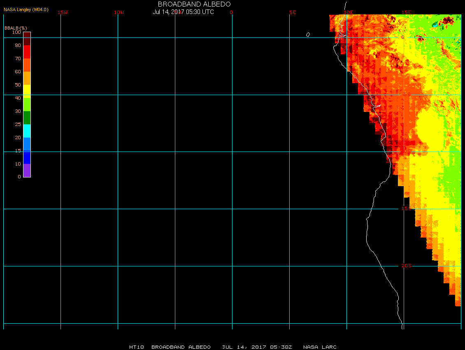The width and height of the screenshot is (465, 350).
Task: Click the purple 0–10% legend swatch
Action: pyautogui.click(x=27, y=170)
